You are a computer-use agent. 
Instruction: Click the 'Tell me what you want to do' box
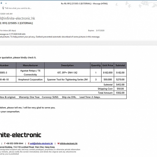tap(18, 8)
